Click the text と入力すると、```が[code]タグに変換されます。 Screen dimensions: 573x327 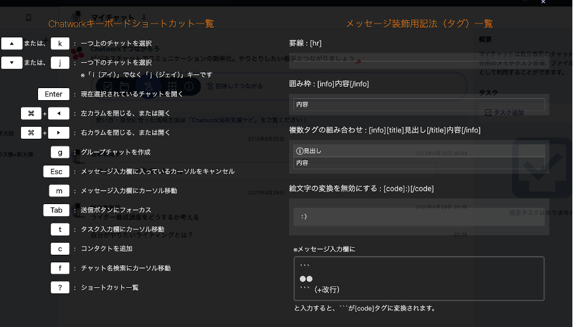pos(366,308)
